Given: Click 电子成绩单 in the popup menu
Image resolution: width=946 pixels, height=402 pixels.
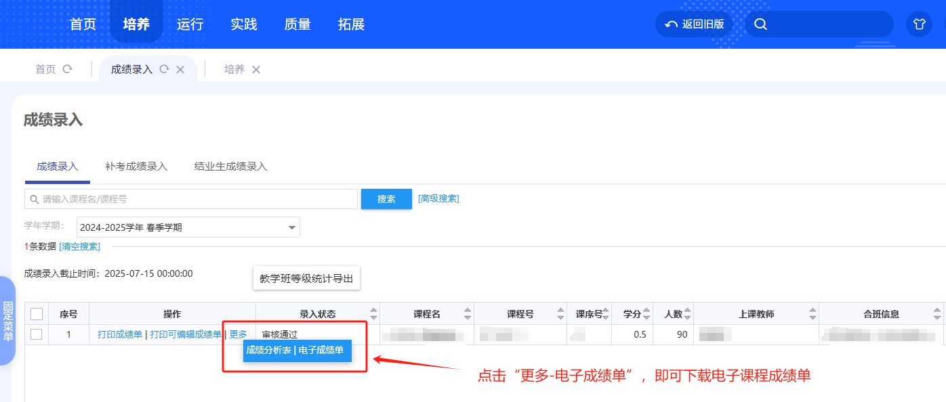Looking at the screenshot, I should pos(321,350).
